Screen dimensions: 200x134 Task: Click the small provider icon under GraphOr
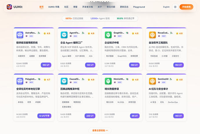(x=115, y=36)
